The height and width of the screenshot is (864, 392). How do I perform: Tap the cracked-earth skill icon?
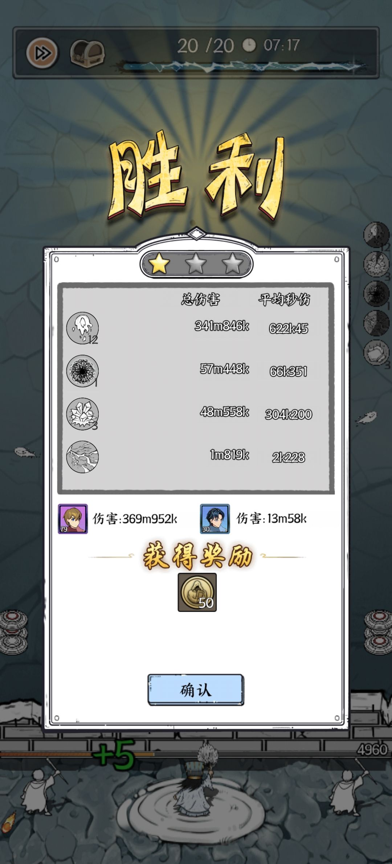[82, 457]
